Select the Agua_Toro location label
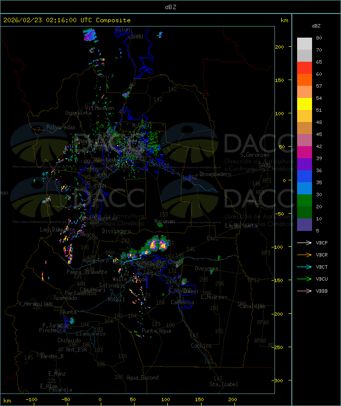 coord(96,260)
